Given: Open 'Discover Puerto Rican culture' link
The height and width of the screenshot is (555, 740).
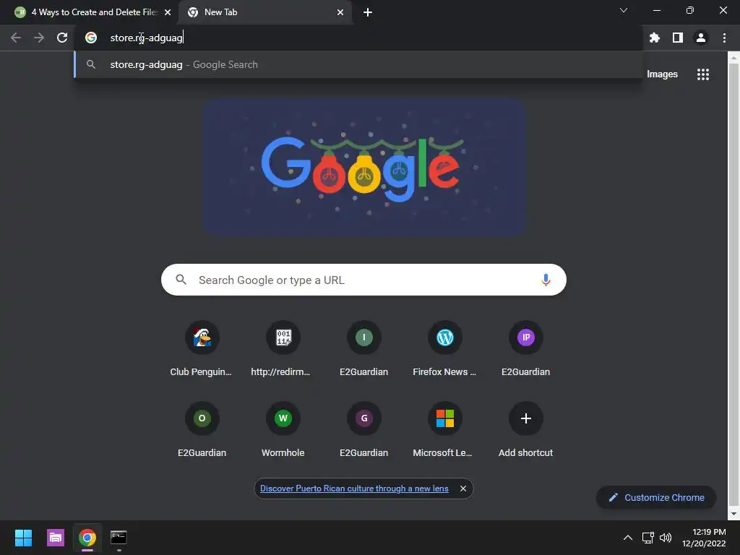Looking at the screenshot, I should pyautogui.click(x=354, y=489).
